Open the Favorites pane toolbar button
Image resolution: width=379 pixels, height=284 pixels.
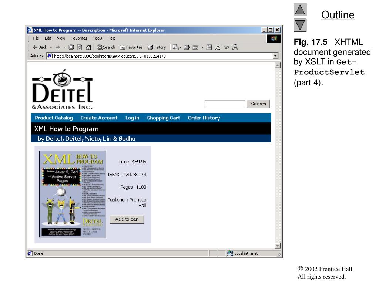pyautogui.click(x=131, y=47)
